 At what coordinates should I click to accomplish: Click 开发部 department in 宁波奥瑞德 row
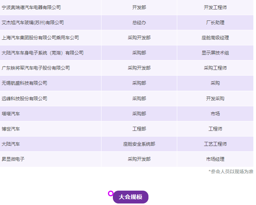coord(139,8)
